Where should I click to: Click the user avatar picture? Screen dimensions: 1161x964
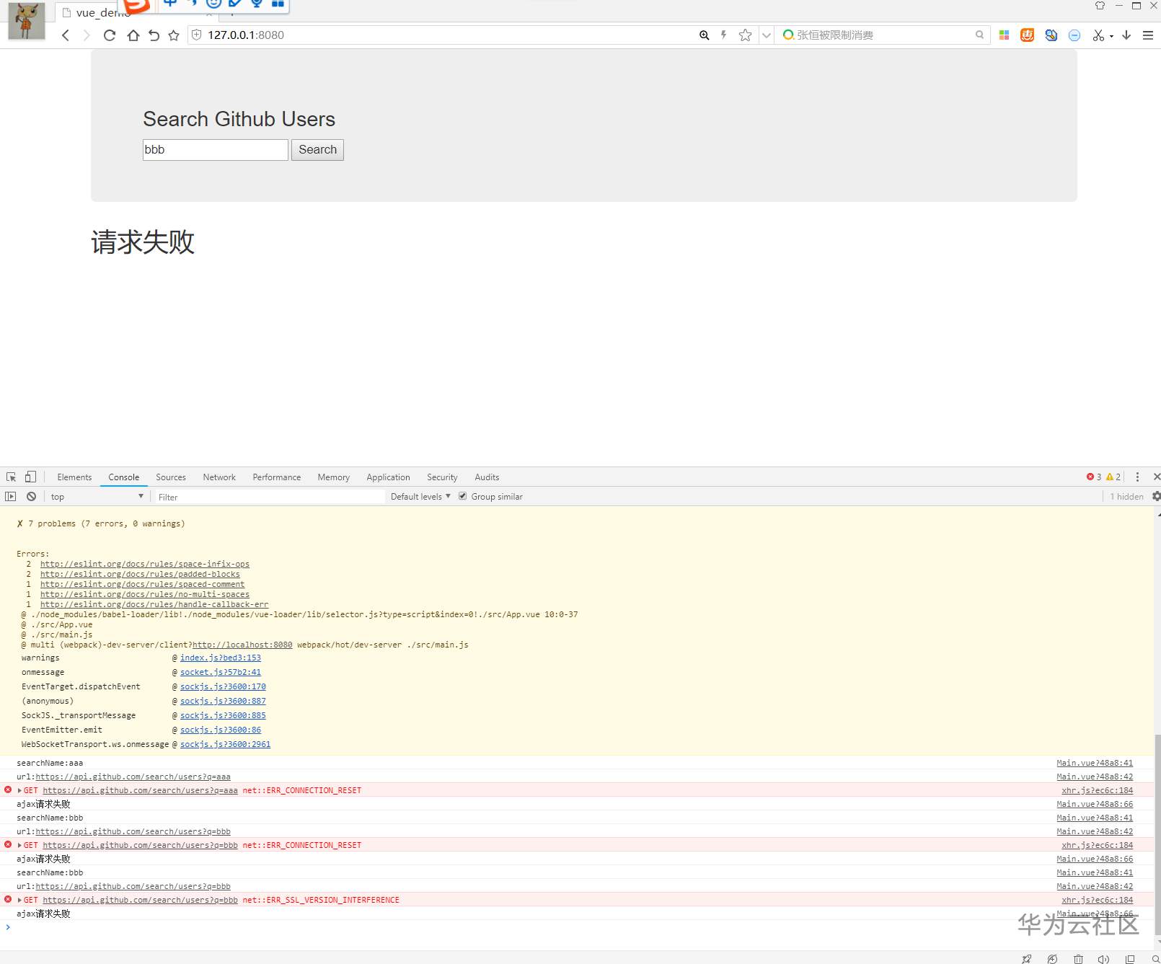point(27,21)
